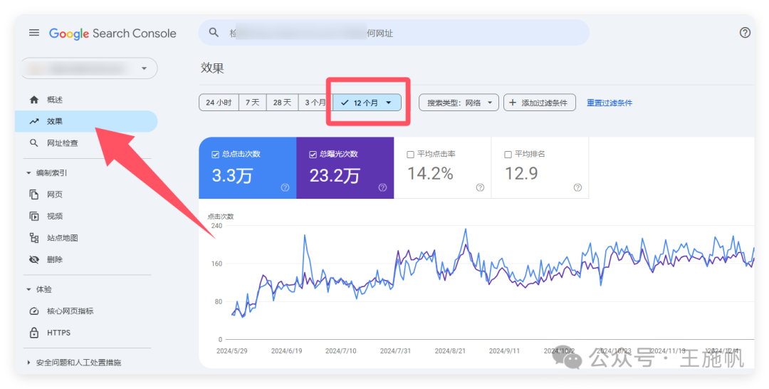Image resolution: width=769 pixels, height=389 pixels.
Task: Open 网页 under 编制索引
Action: point(86,194)
